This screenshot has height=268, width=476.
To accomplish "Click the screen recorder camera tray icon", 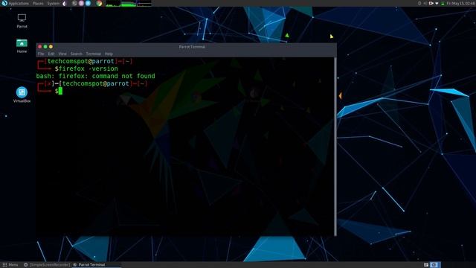I will pos(431,3).
